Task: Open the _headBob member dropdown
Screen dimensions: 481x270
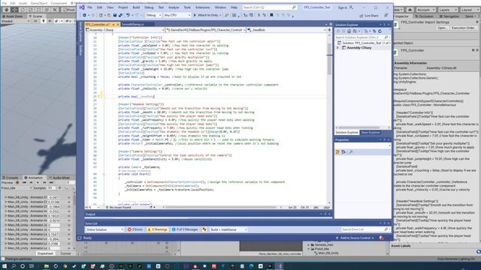Action: click(286, 30)
